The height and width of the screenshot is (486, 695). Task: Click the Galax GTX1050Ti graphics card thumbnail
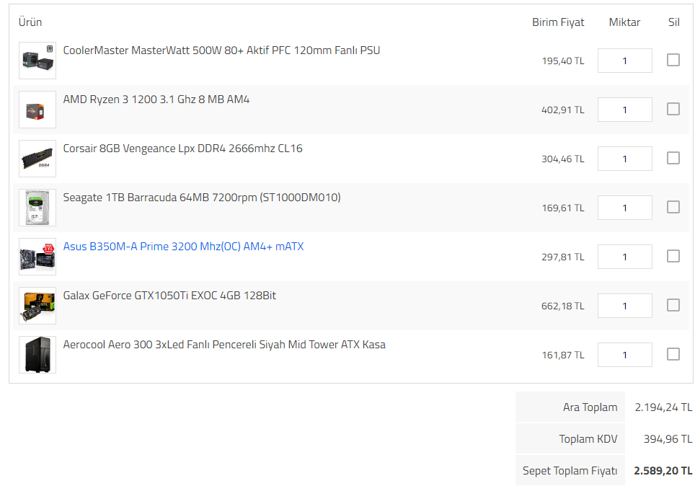37,306
